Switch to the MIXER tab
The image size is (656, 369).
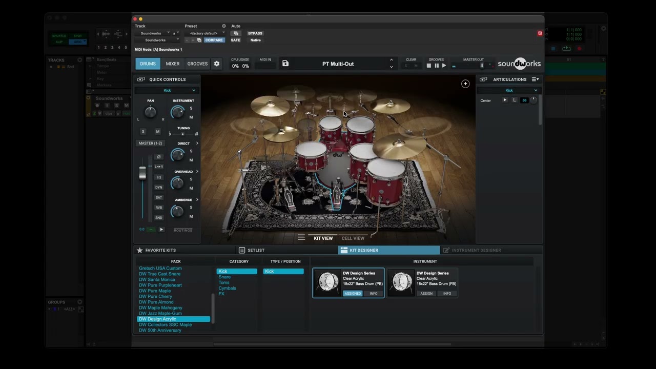pyautogui.click(x=173, y=64)
